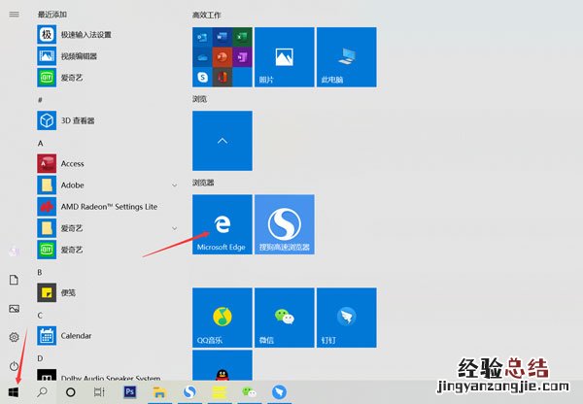Open the 照片 photos tile
583x404 pixels.
click(284, 56)
